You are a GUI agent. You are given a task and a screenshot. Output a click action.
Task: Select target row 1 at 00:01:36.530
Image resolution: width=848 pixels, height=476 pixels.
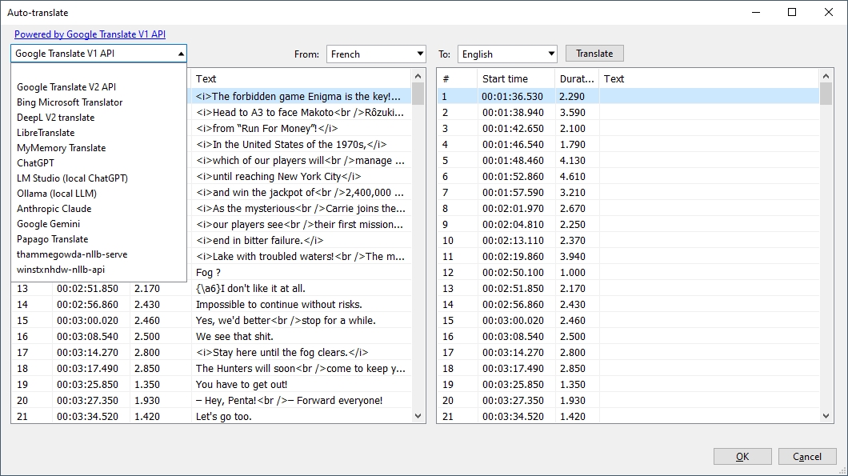click(629, 96)
